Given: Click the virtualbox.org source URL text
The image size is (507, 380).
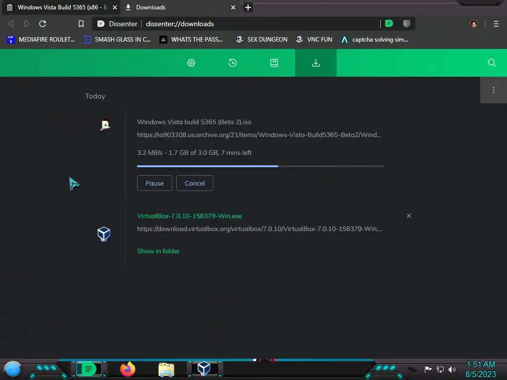Looking at the screenshot, I should click(259, 229).
